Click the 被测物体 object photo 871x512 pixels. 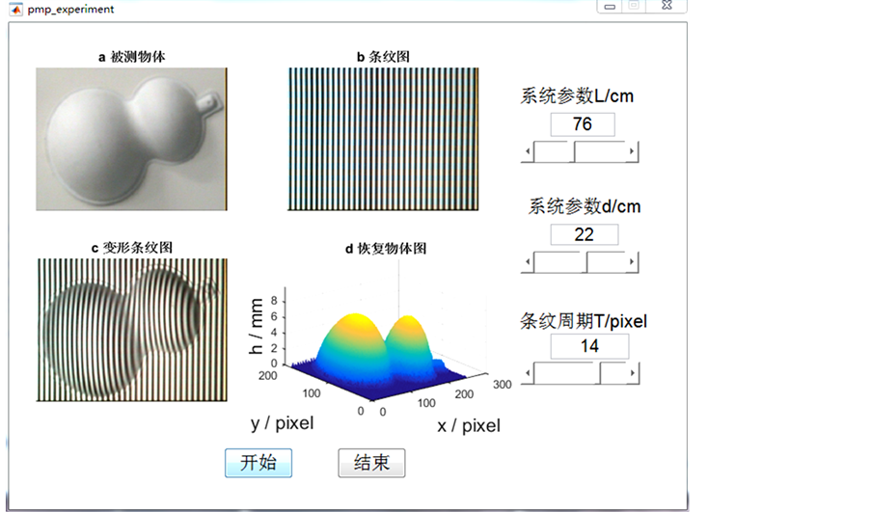(x=131, y=139)
